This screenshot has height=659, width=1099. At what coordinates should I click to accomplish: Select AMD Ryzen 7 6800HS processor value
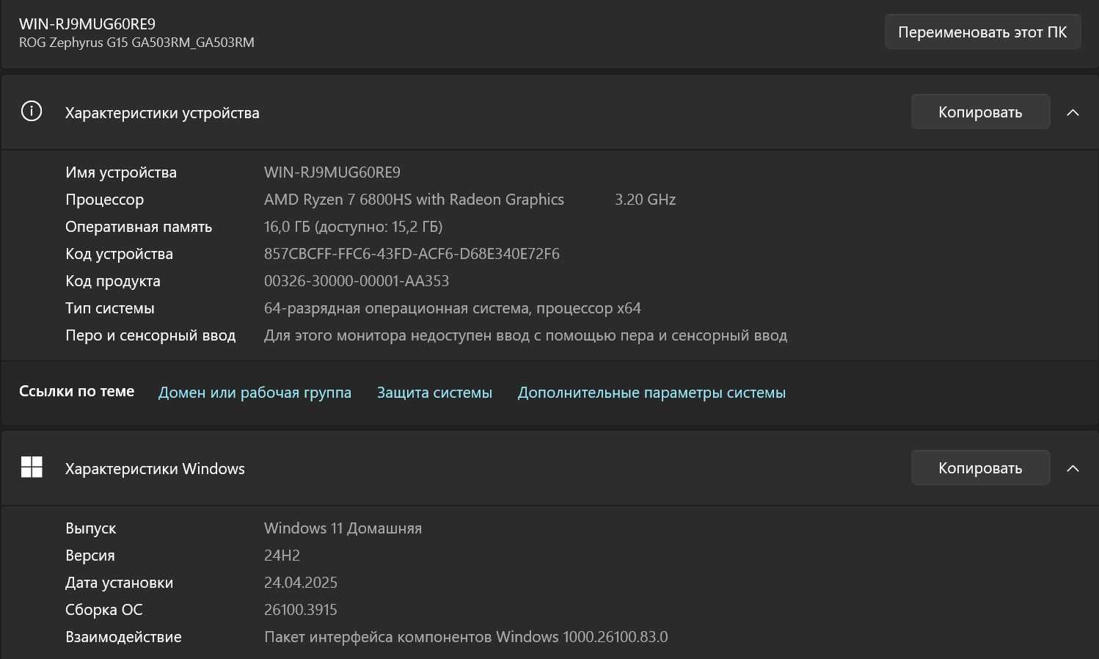[414, 200]
